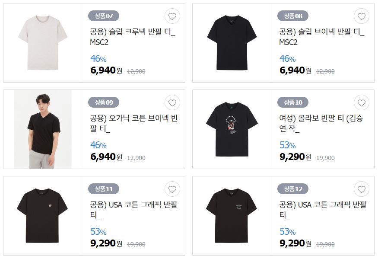Open the 여성) 콜라보 반팔 티 link
Viewport: 378px width, 259px height.
(x=321, y=123)
